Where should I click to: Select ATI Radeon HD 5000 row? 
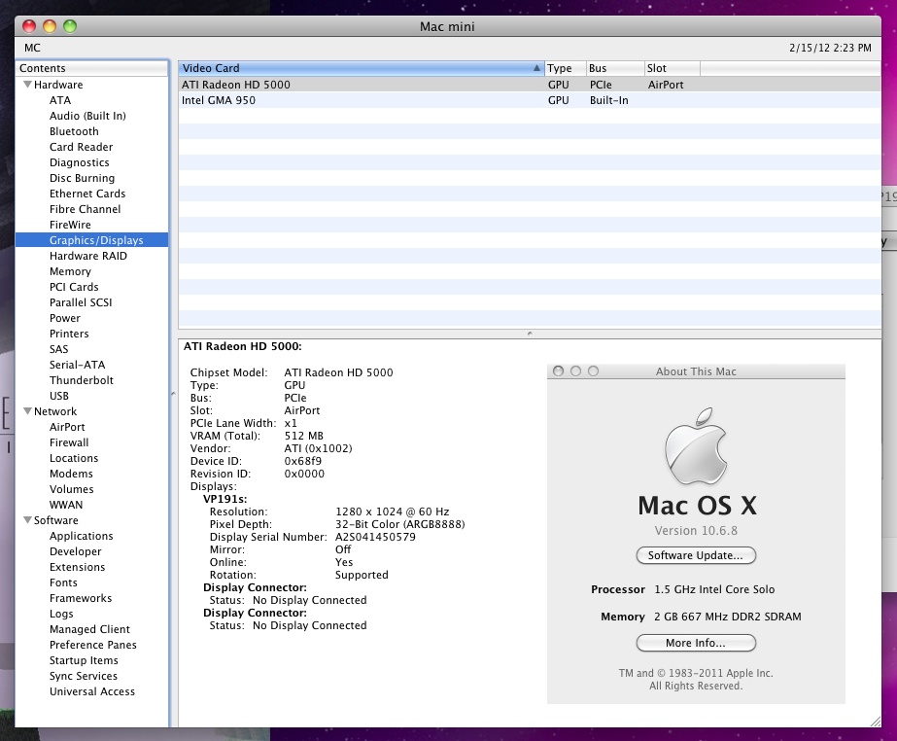pos(529,85)
